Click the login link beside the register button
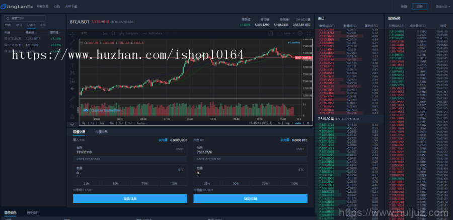 [404, 7]
